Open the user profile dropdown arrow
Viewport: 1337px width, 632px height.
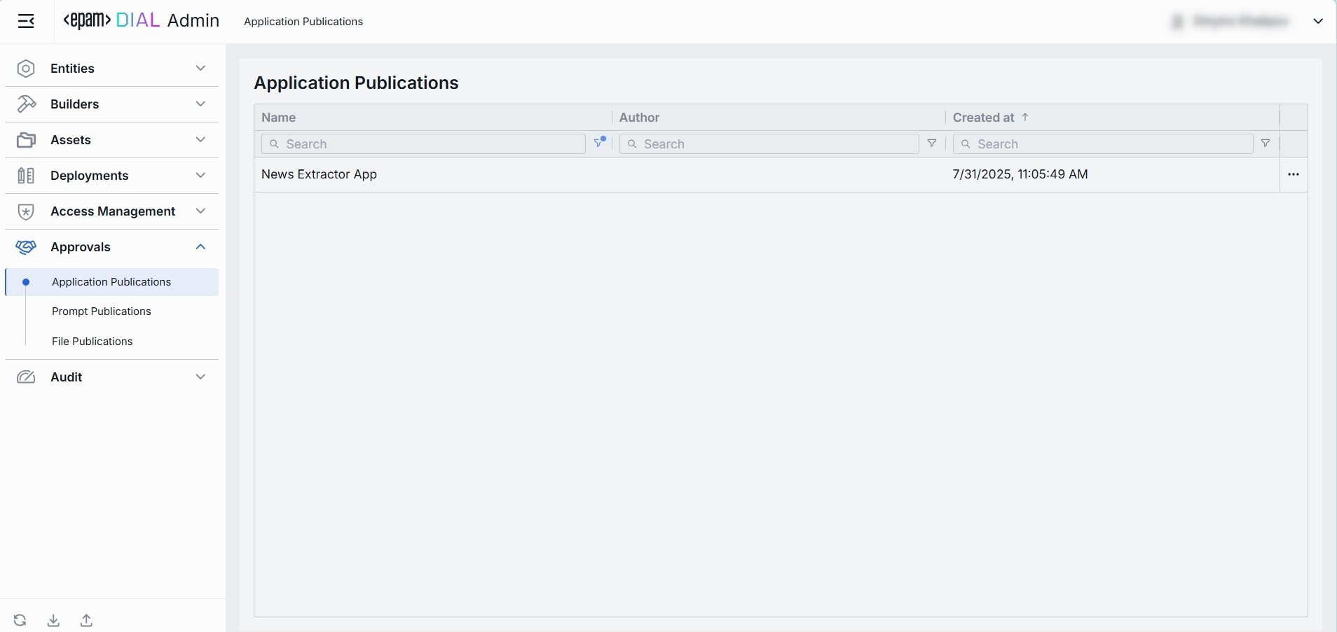click(1318, 21)
